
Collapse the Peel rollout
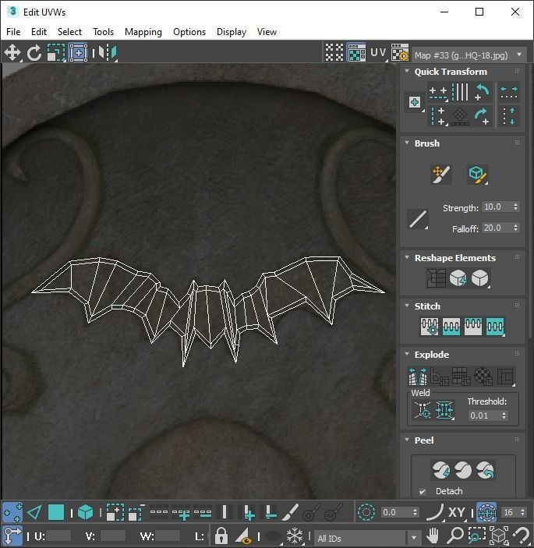point(407,440)
